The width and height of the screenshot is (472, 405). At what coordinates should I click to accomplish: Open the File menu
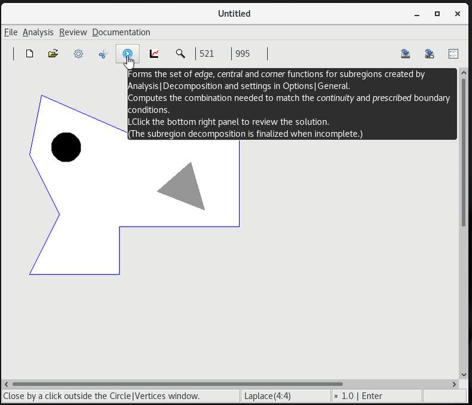tap(11, 32)
